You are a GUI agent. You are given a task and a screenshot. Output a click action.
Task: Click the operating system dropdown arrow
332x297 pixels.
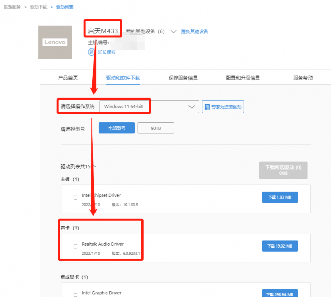pos(192,107)
